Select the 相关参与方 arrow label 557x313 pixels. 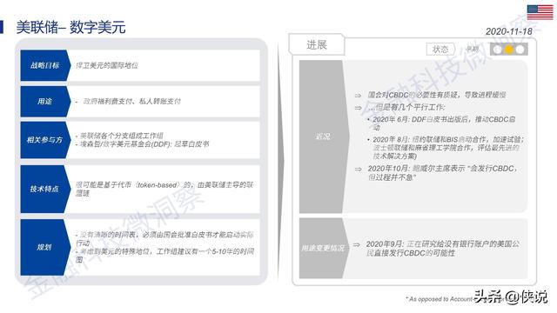pos(45,140)
